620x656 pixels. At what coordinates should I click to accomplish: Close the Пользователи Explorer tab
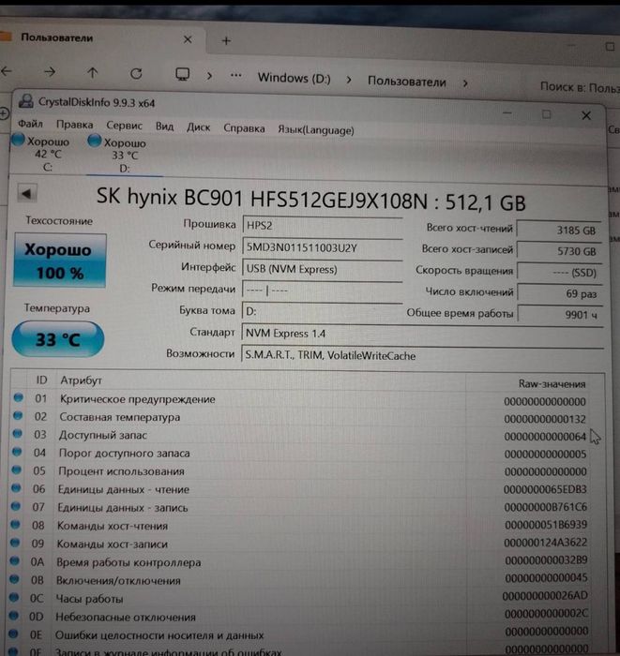[x=188, y=39]
